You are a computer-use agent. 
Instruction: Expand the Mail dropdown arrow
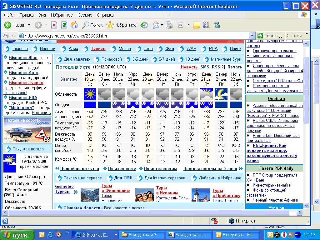[162, 25]
